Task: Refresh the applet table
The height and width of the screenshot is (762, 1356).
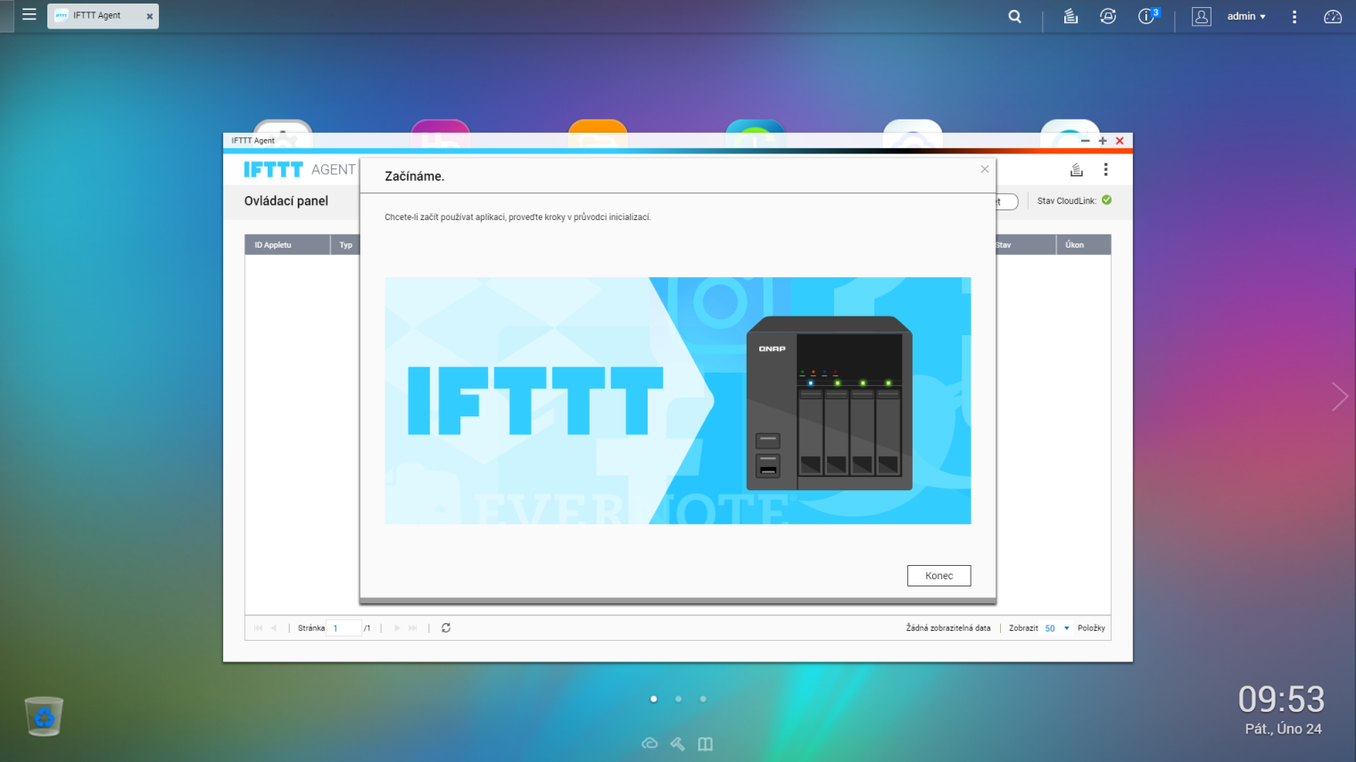Action: 446,628
